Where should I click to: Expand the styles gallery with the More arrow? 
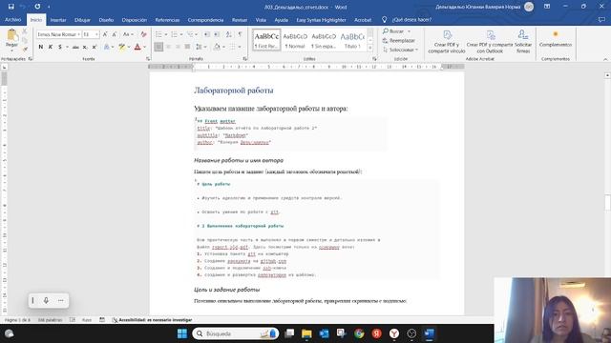tap(370, 49)
